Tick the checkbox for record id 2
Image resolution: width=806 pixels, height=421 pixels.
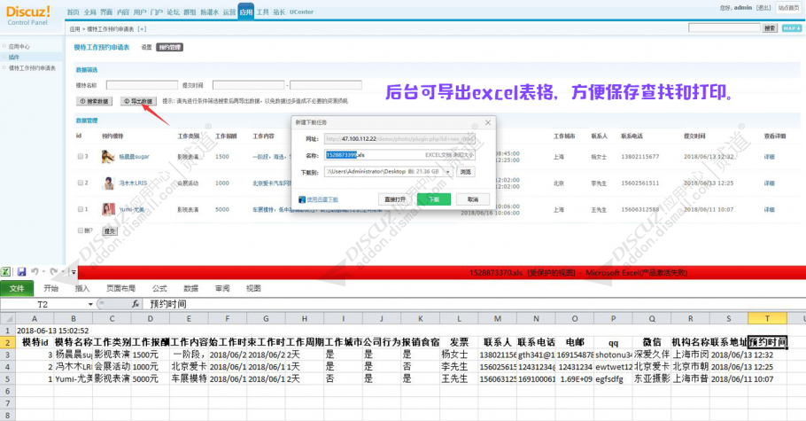click(81, 183)
